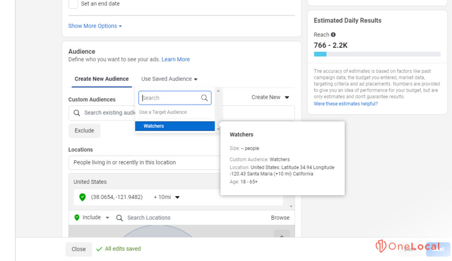The image size is (452, 261).
Task: Click the small scroll arrow below the location list
Action: point(290,206)
